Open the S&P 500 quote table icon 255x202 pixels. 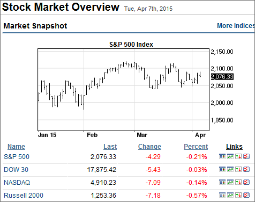point(222,156)
